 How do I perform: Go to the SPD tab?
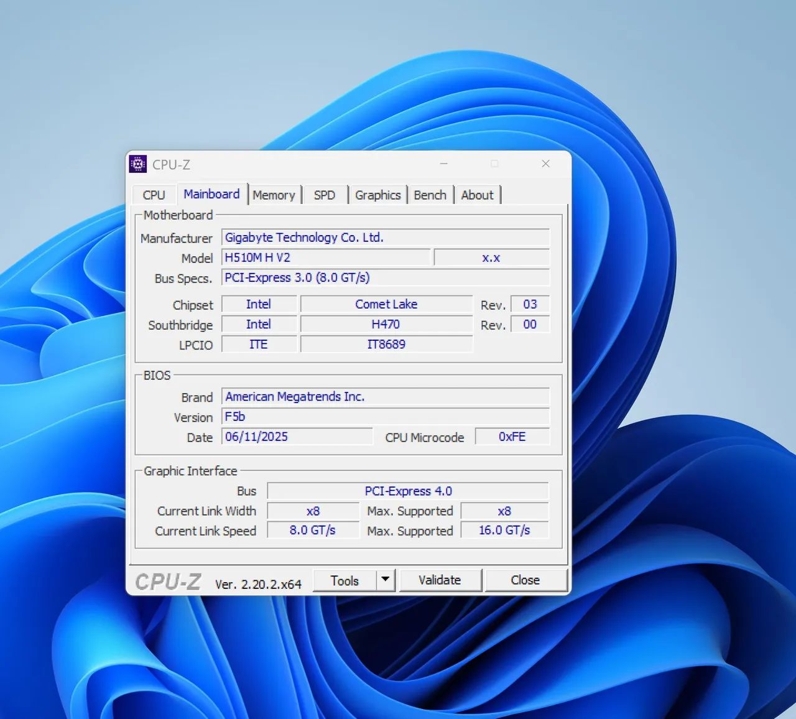[x=325, y=195]
